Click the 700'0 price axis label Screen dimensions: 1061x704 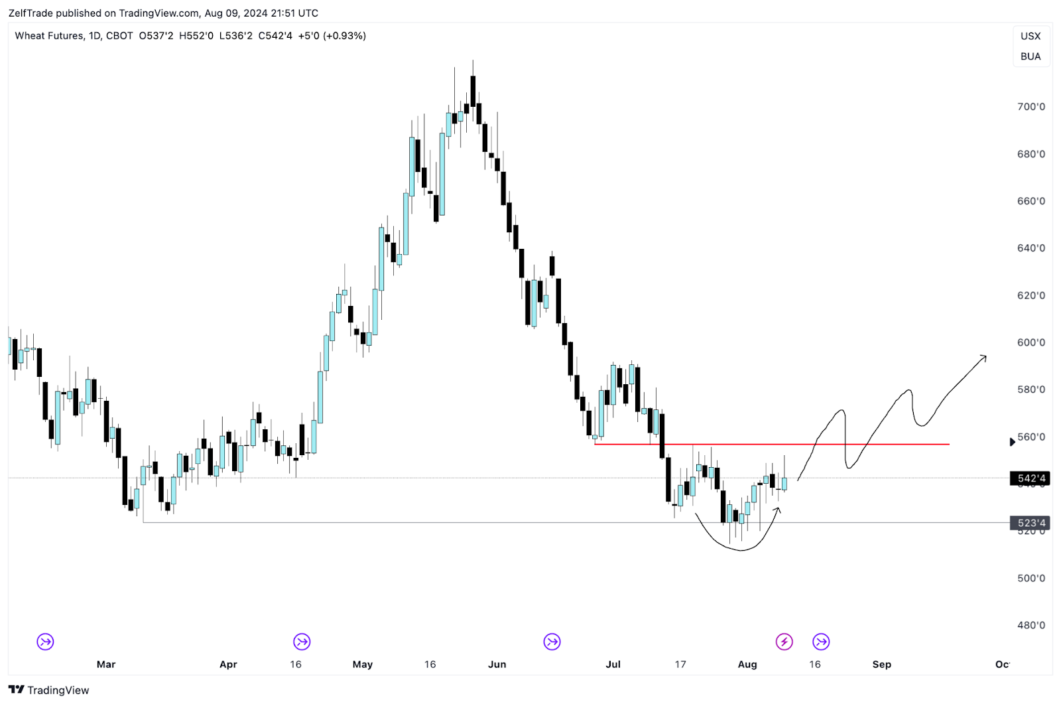[1030, 107]
